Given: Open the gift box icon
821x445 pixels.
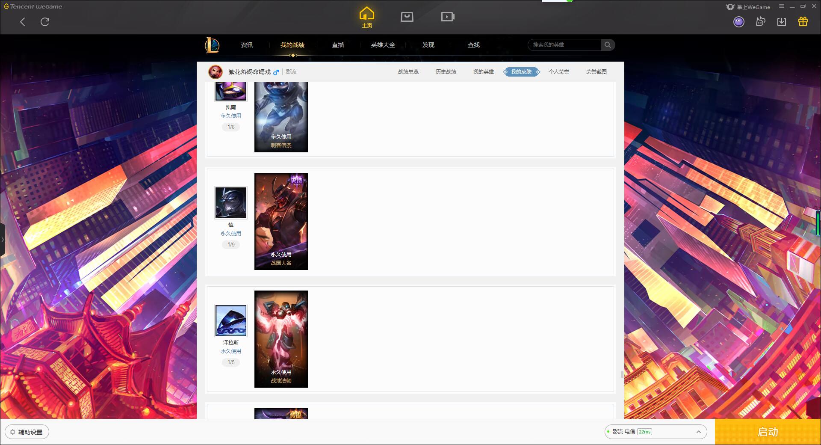Looking at the screenshot, I should point(803,22).
